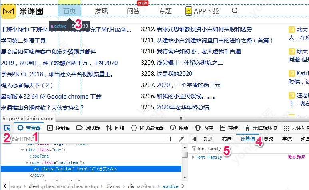This screenshot has height=190, width=309.
Task: Toggle the three-pane inspector sidebar icon
Action: [x=194, y=139]
